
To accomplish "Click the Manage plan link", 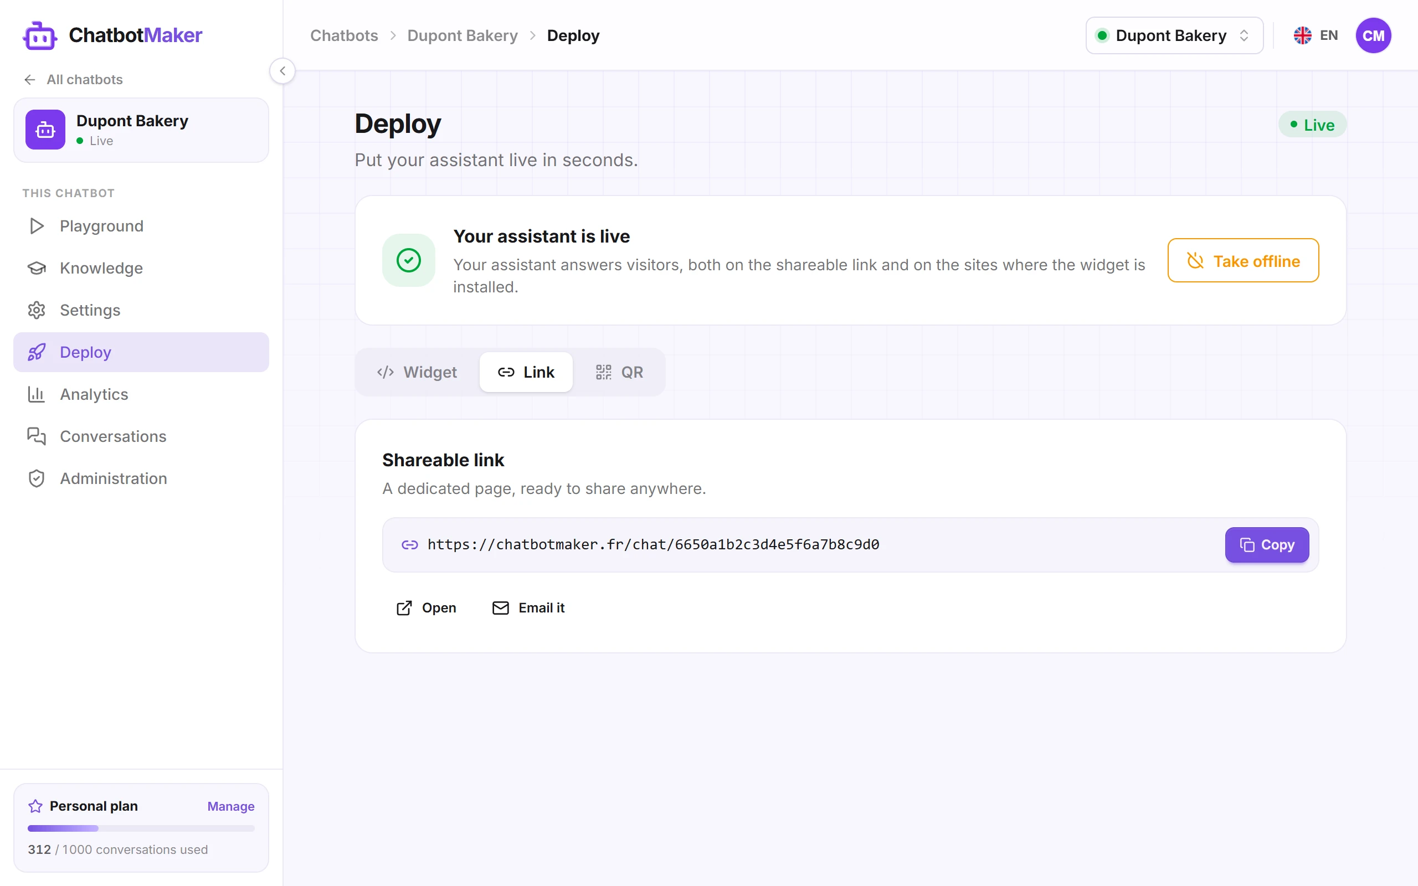I will [x=231, y=806].
